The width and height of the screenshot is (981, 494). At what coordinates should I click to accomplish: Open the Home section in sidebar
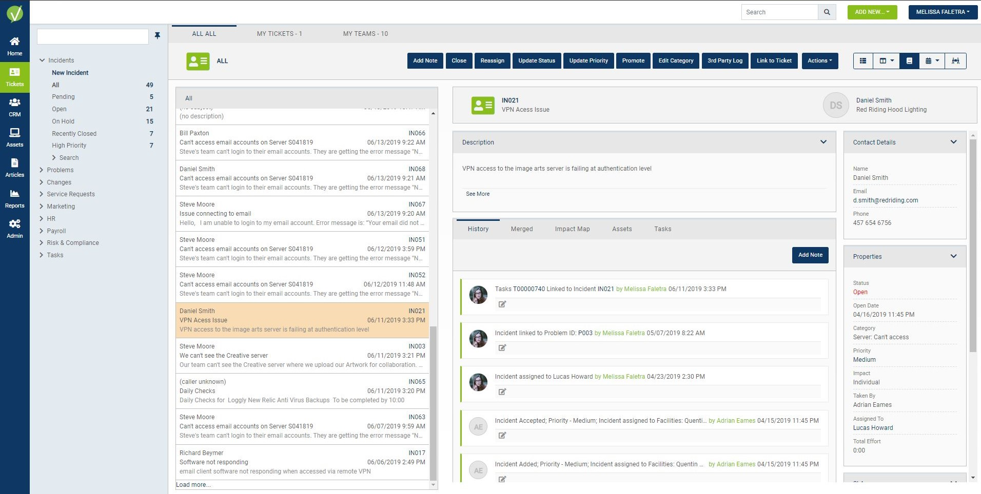(15, 46)
